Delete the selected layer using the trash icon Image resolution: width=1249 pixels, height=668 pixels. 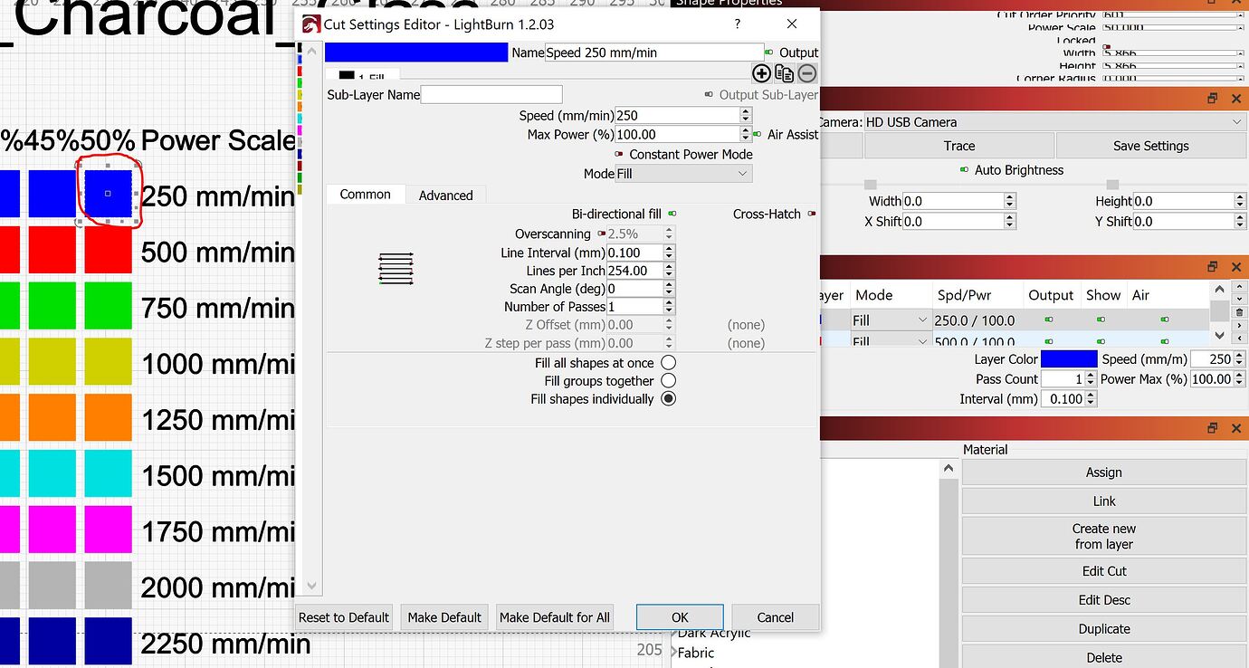point(1239,311)
